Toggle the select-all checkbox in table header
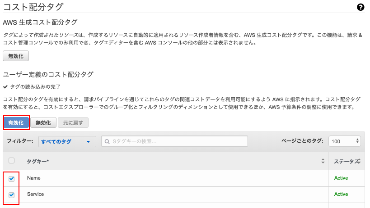Image resolution: width=370 pixels, height=208 pixels. [12, 161]
